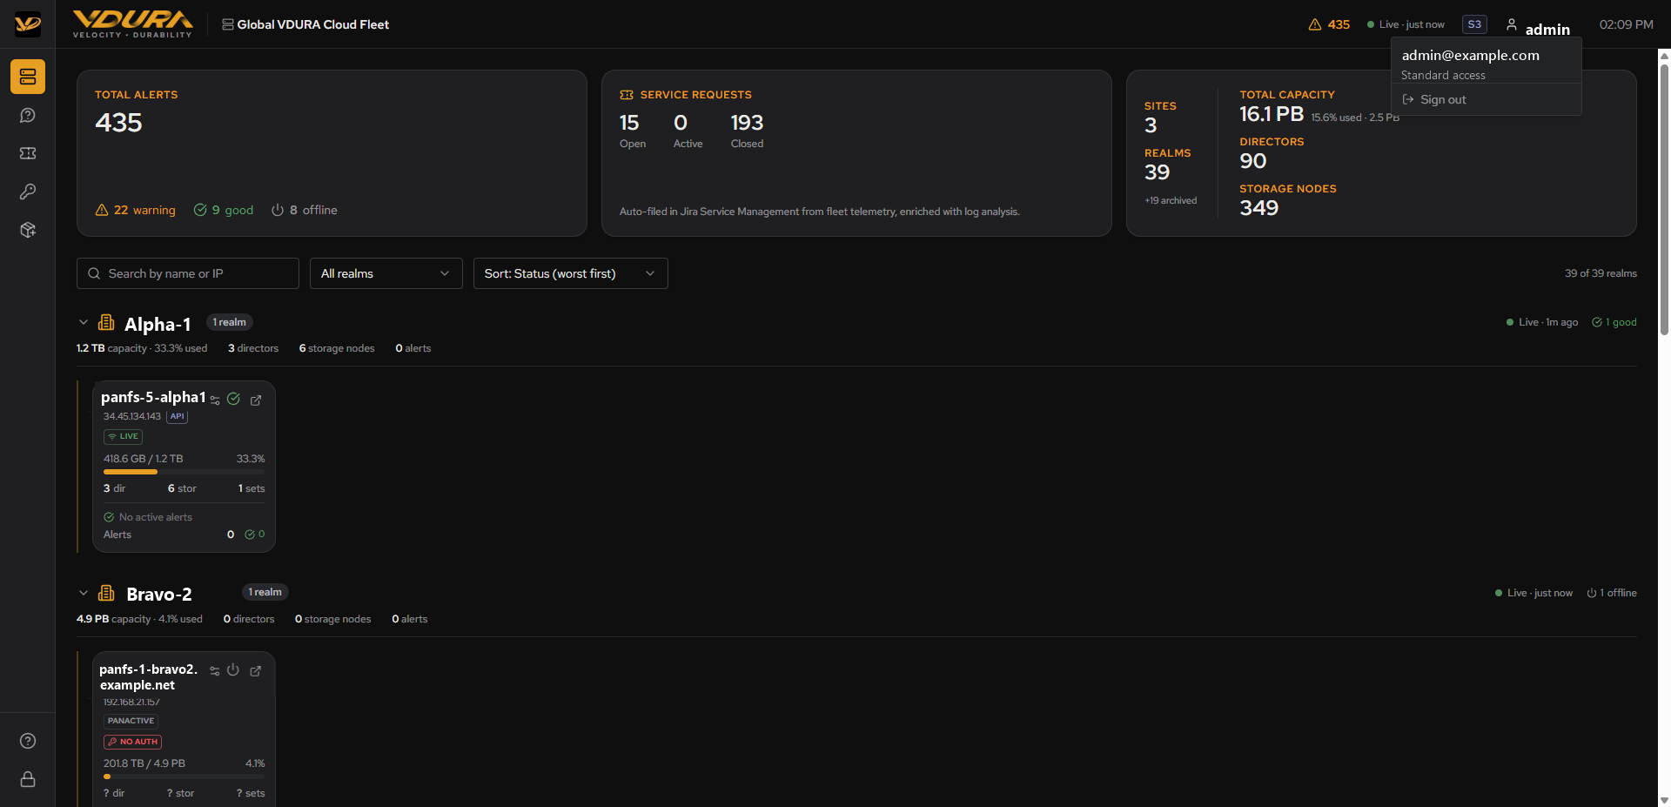
Task: Collapse the Alpha-1 site group
Action: click(84, 322)
